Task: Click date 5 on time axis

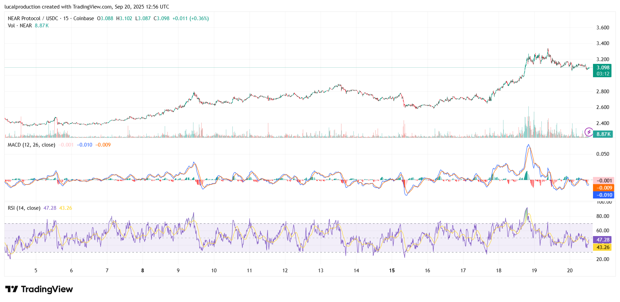Action: (x=36, y=271)
